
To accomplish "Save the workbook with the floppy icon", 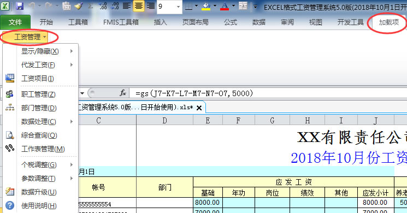I will point(20,5).
